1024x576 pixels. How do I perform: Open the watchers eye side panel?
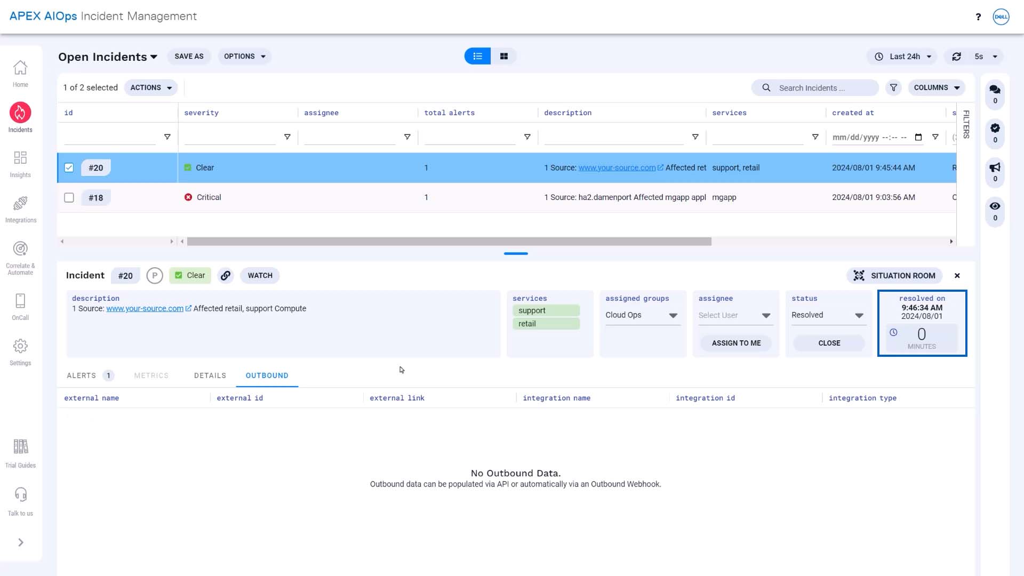pyautogui.click(x=995, y=211)
